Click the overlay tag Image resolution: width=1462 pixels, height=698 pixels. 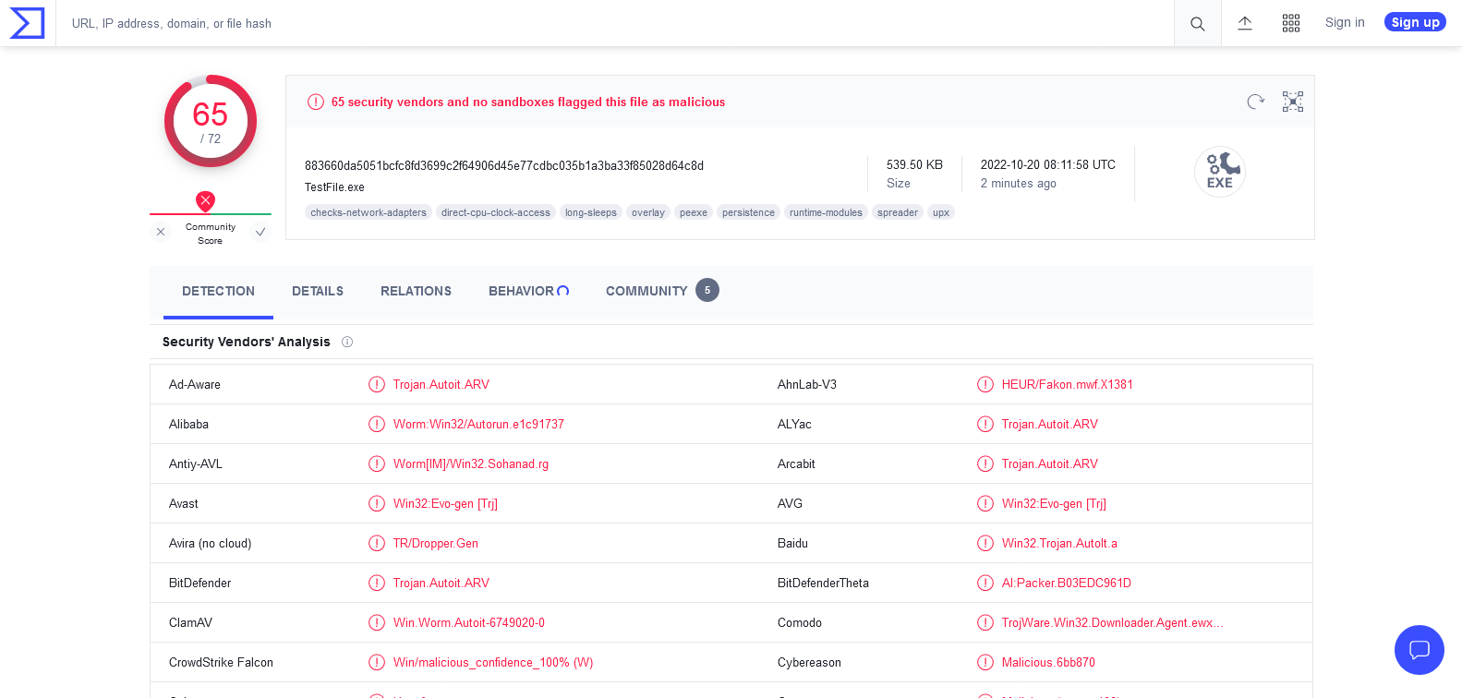(x=648, y=212)
